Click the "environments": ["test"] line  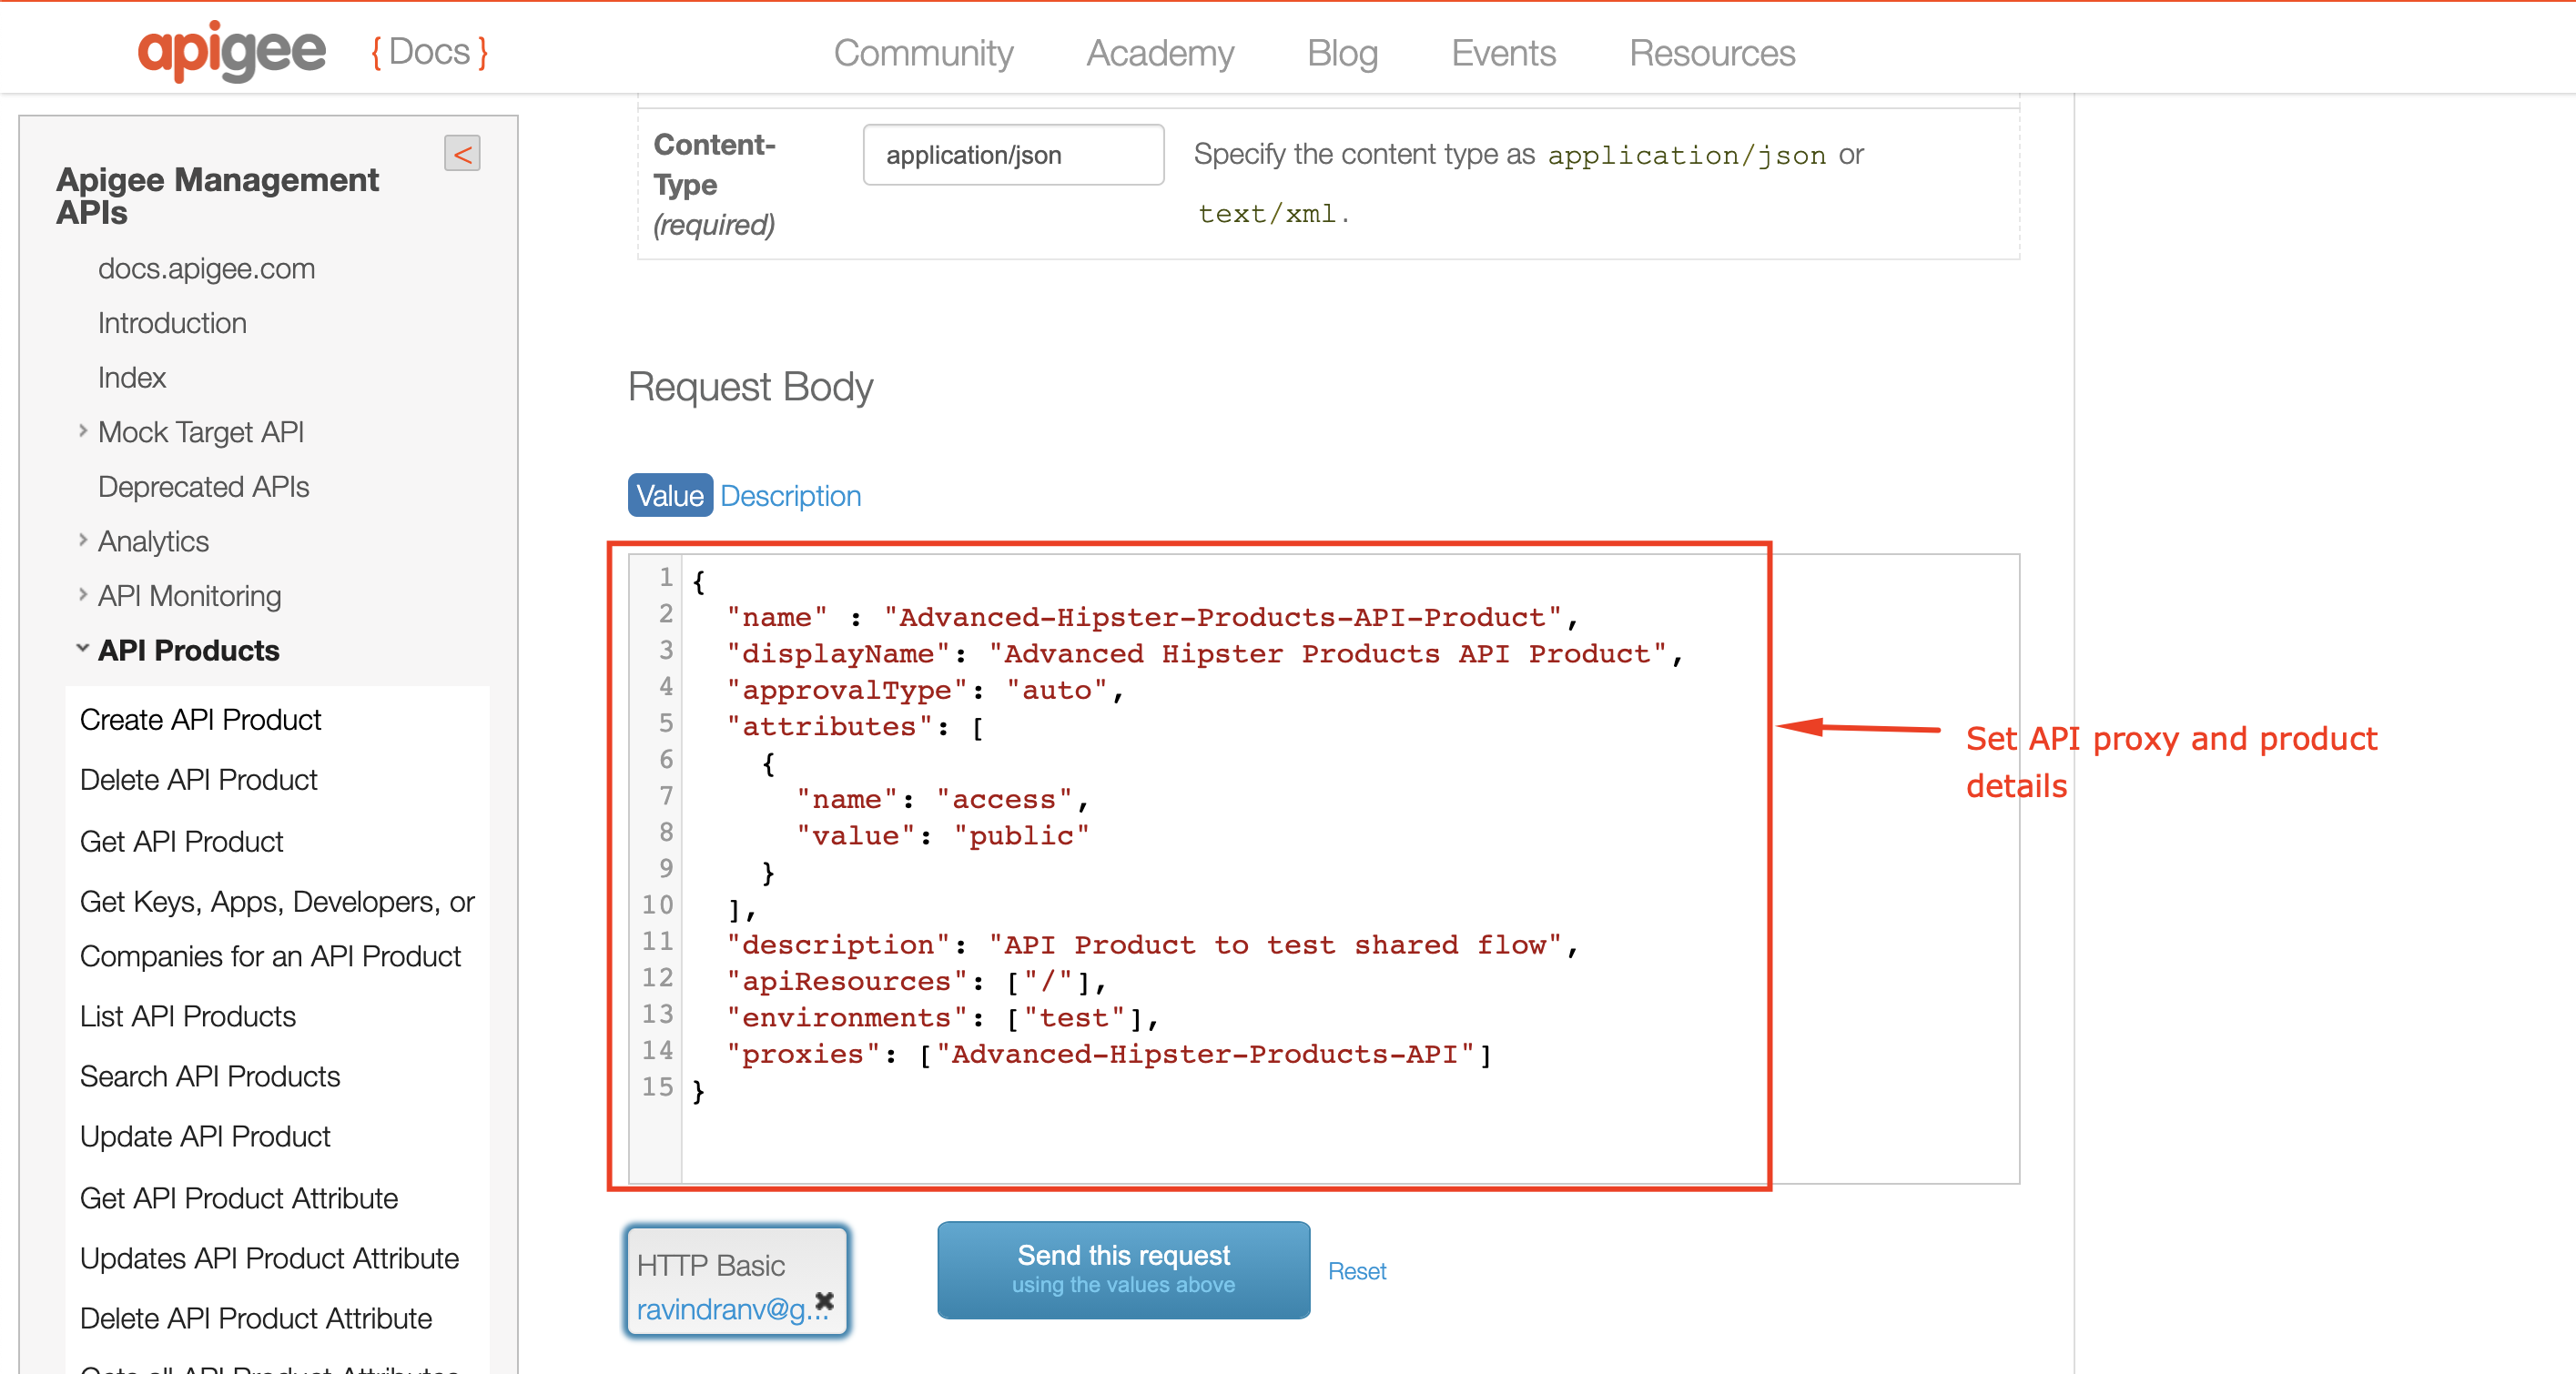point(942,1018)
